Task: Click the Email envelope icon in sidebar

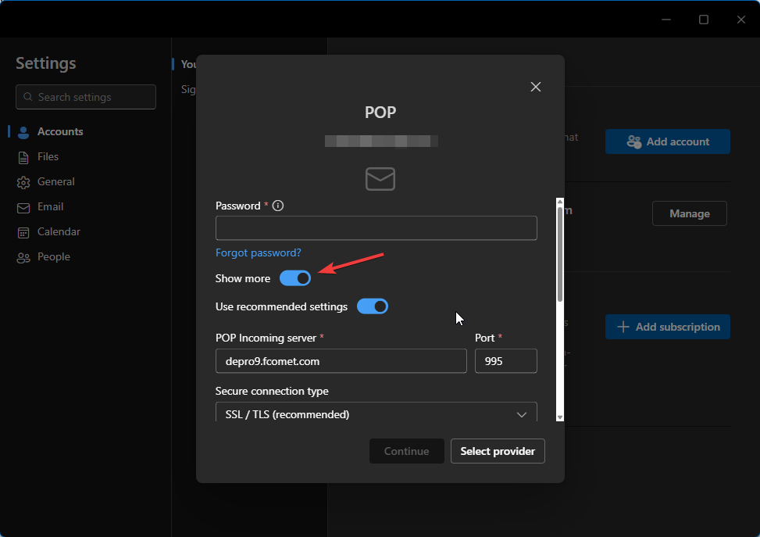Action: pos(23,208)
